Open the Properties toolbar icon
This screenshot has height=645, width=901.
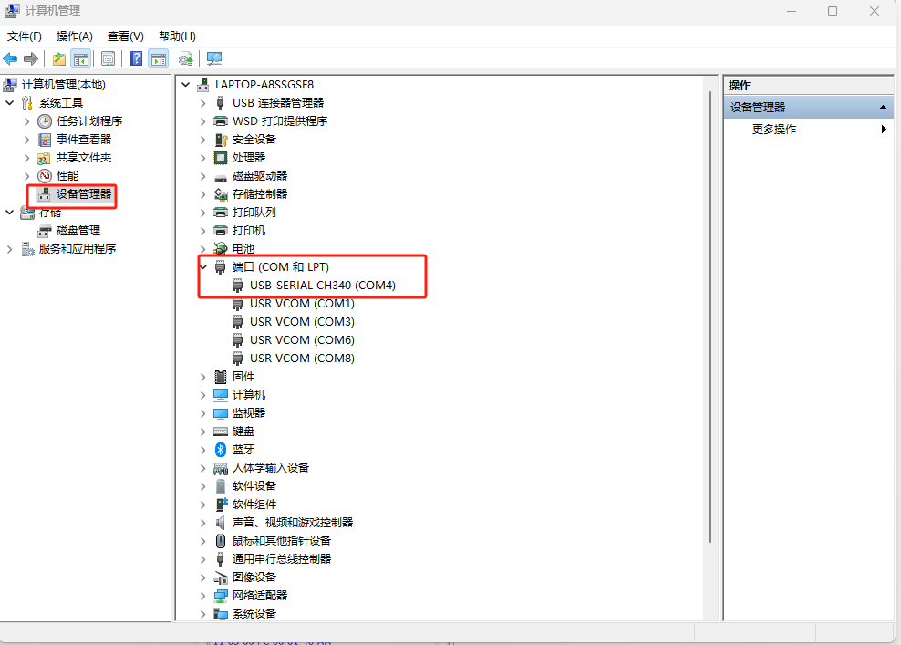[x=108, y=58]
